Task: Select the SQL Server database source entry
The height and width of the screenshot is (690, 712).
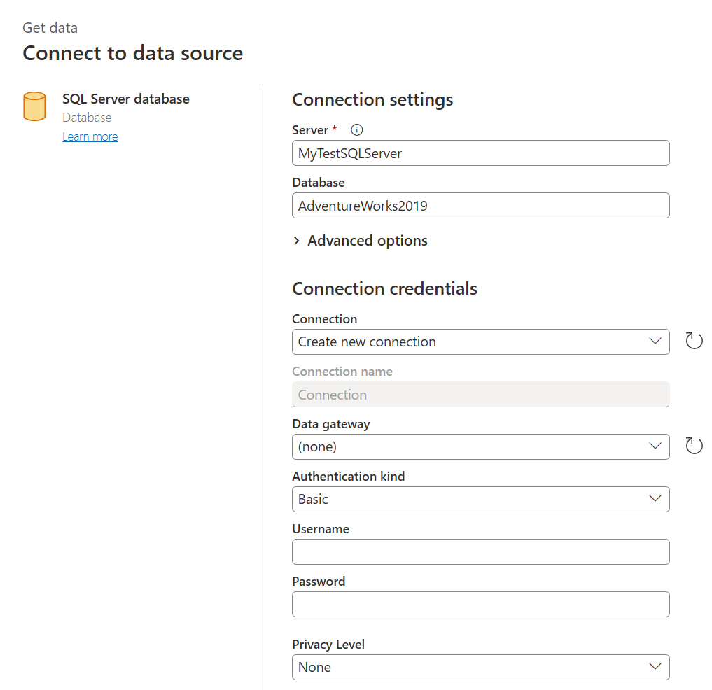Action: pyautogui.click(x=126, y=99)
